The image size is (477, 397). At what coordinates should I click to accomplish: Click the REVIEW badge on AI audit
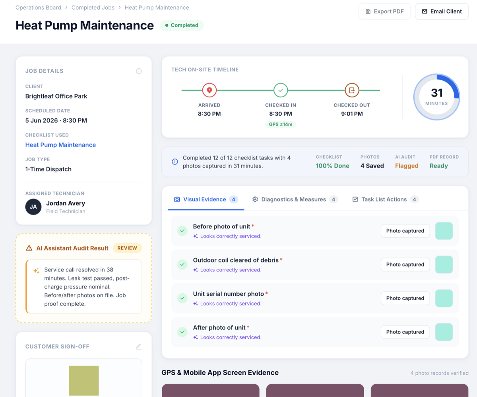127,248
